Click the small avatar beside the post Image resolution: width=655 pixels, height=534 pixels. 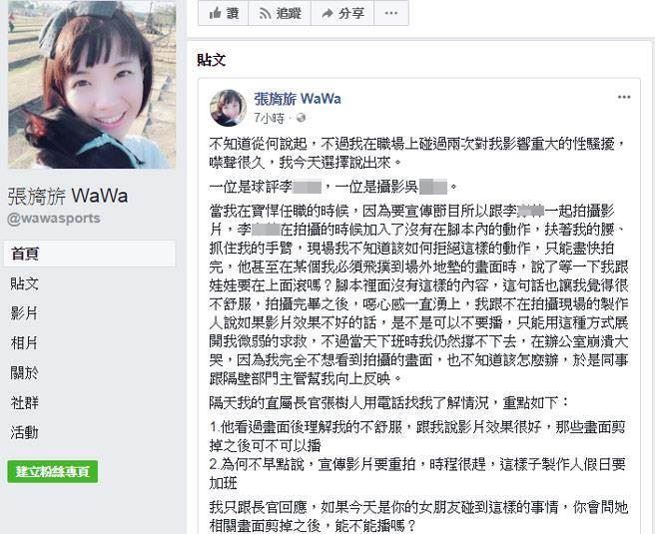228,108
